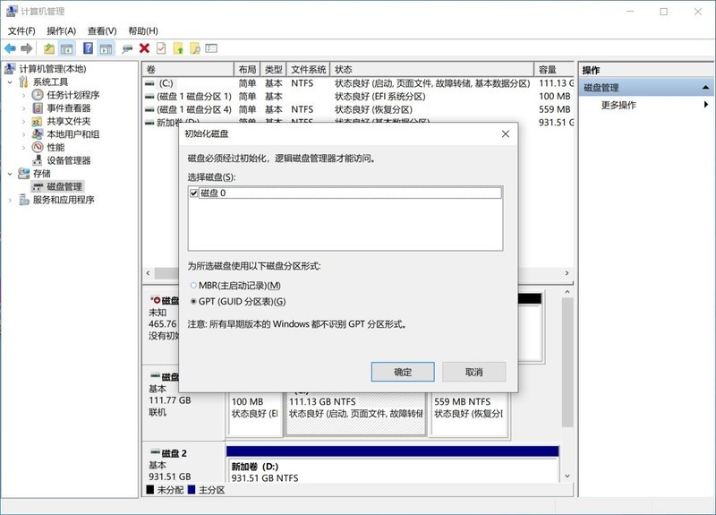Click the 磁盘 2 disk label
This screenshot has height=515, width=716.
174,453
